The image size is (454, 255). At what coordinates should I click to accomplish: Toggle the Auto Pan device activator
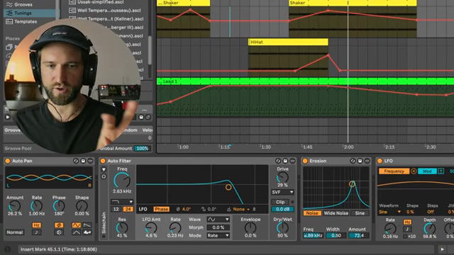pos(8,161)
